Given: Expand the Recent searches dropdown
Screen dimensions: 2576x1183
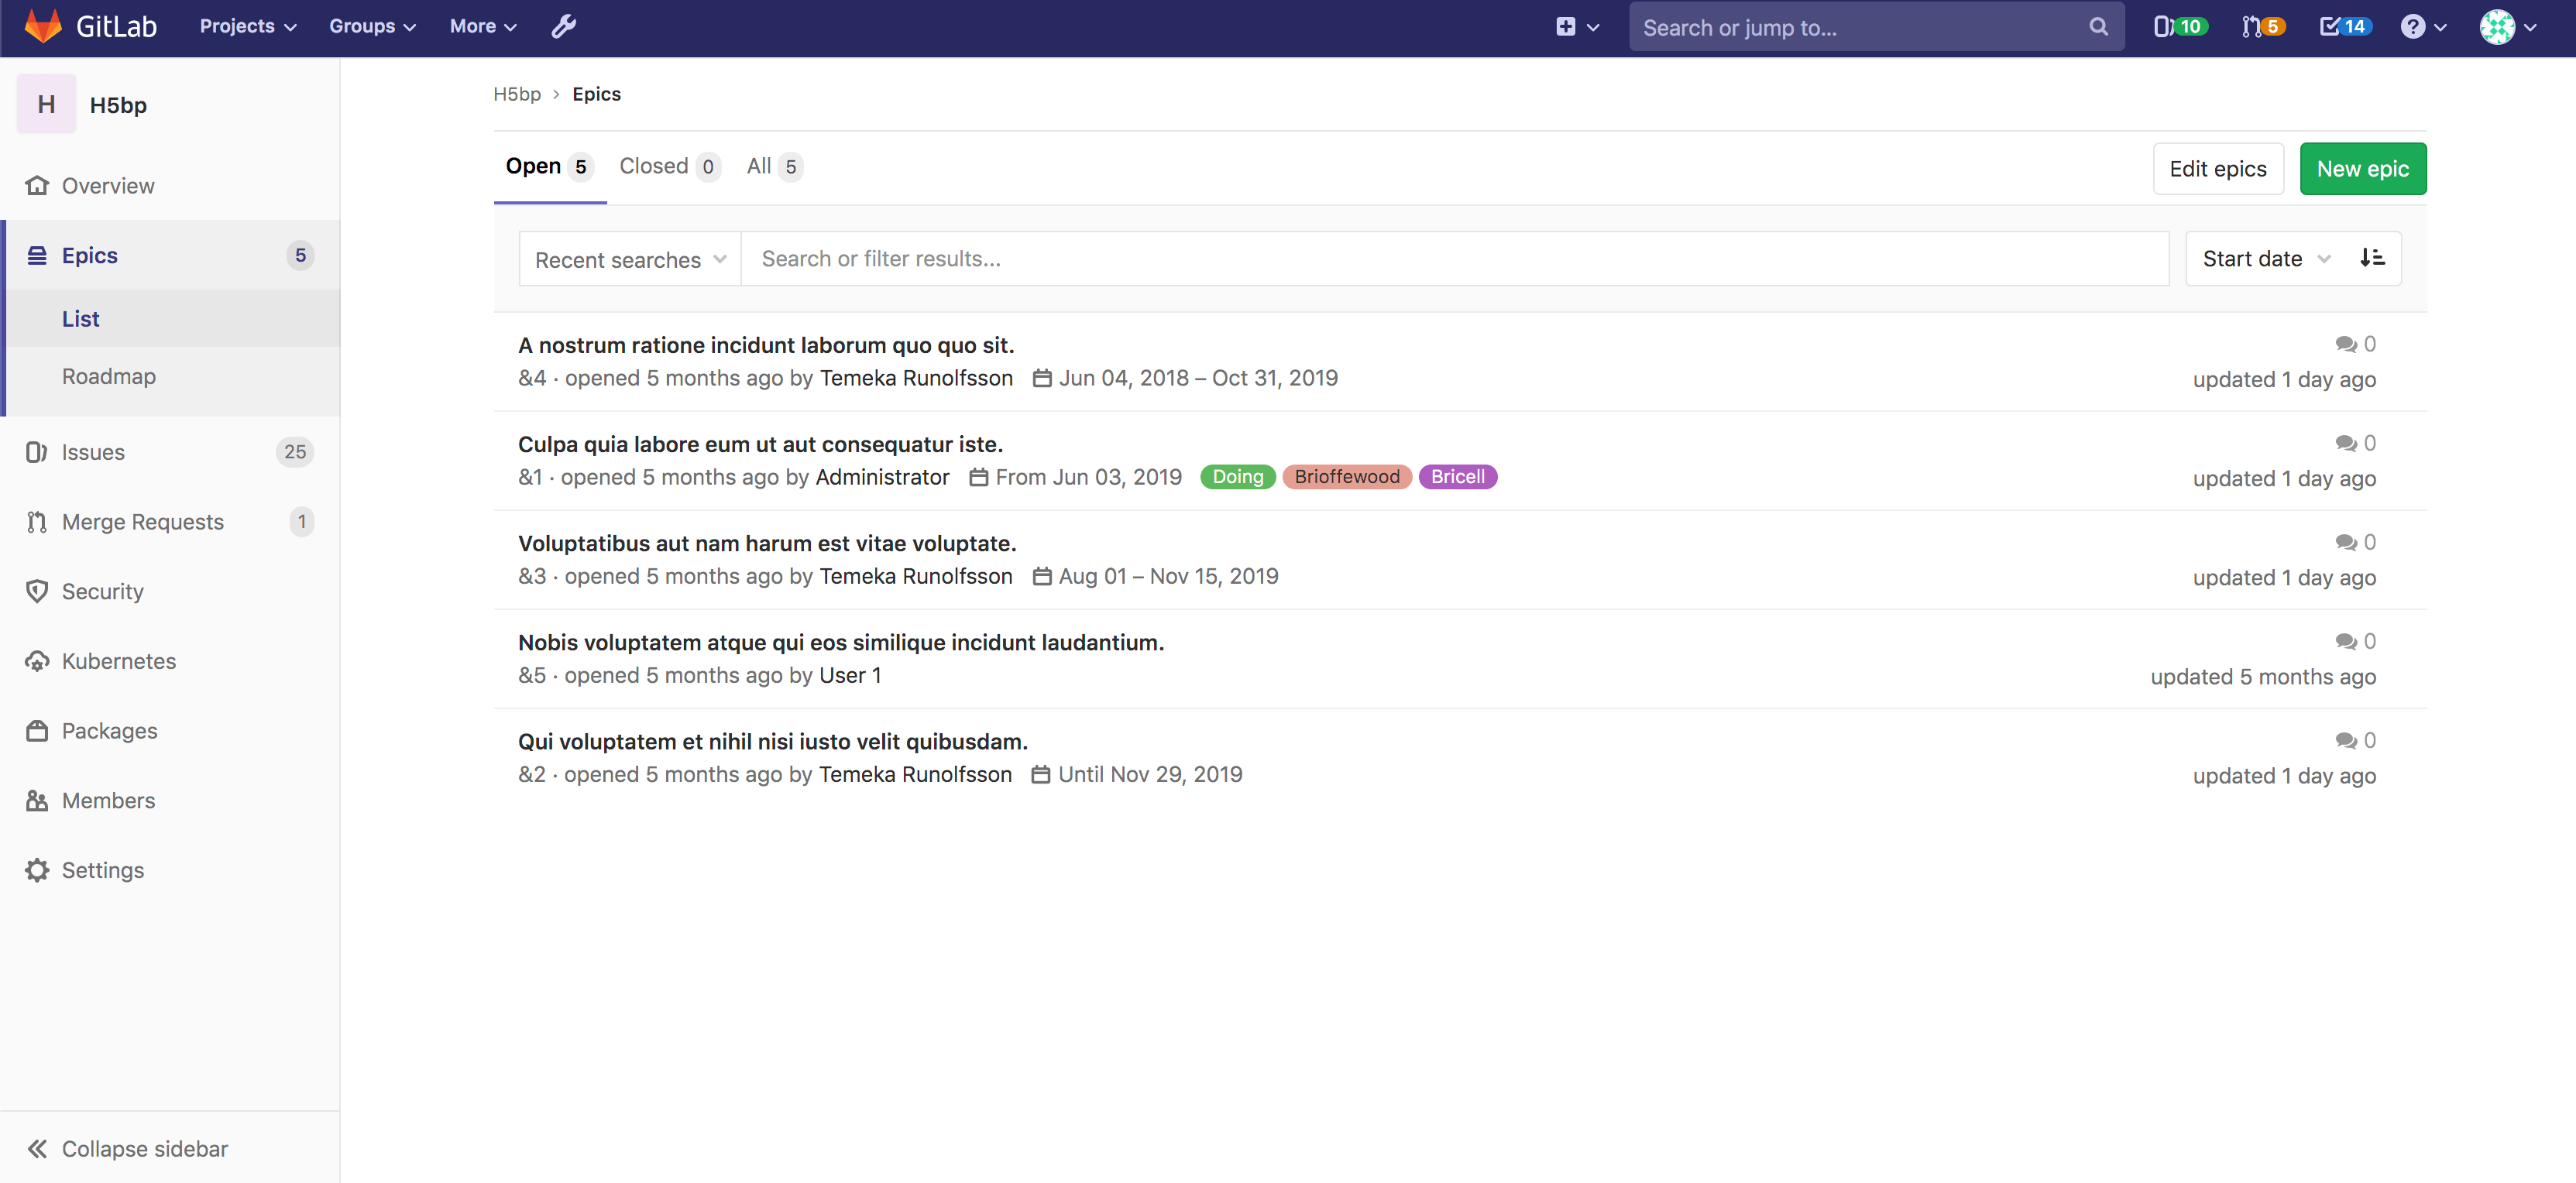Looking at the screenshot, I should pos(629,259).
